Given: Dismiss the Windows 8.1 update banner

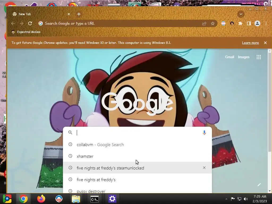Looking at the screenshot, I should coord(265,43).
